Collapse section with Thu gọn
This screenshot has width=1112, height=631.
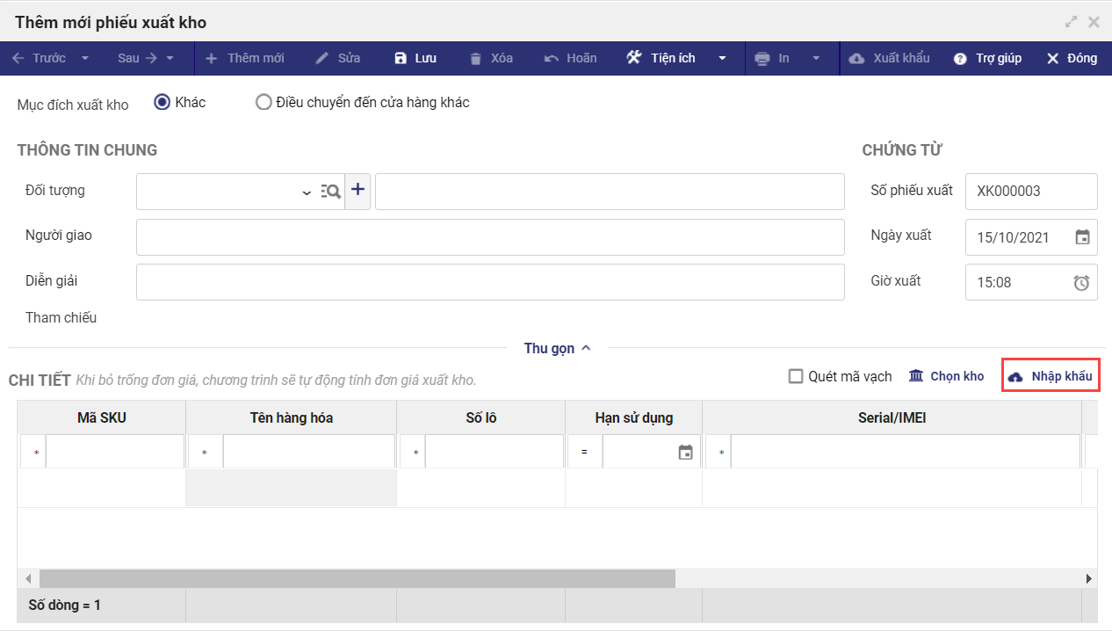pos(558,349)
